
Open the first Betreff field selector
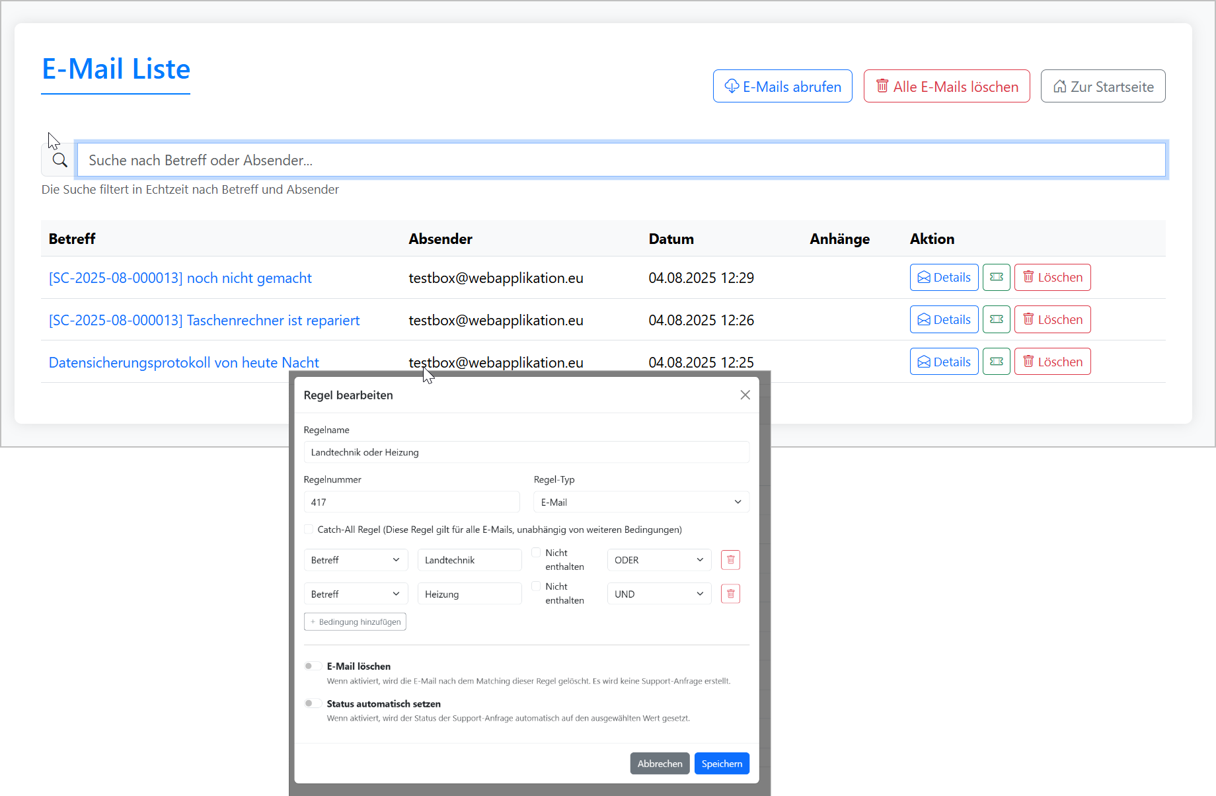point(356,559)
